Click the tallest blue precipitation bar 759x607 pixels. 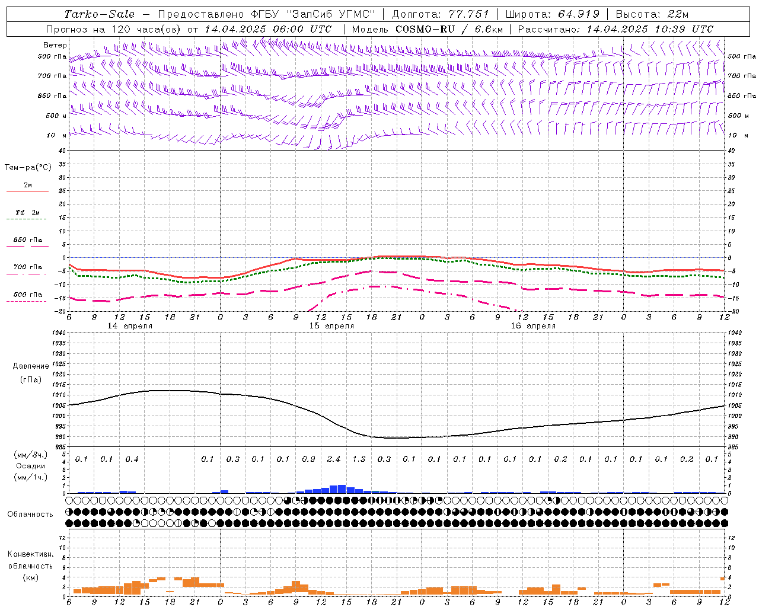pyautogui.click(x=342, y=489)
